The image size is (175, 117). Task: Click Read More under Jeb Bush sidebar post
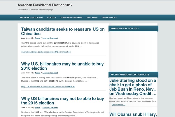click(118, 105)
